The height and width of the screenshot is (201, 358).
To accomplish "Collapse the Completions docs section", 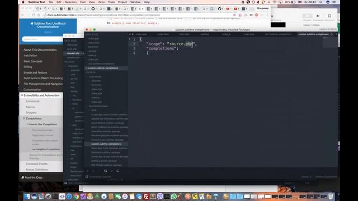I will coord(24,118).
